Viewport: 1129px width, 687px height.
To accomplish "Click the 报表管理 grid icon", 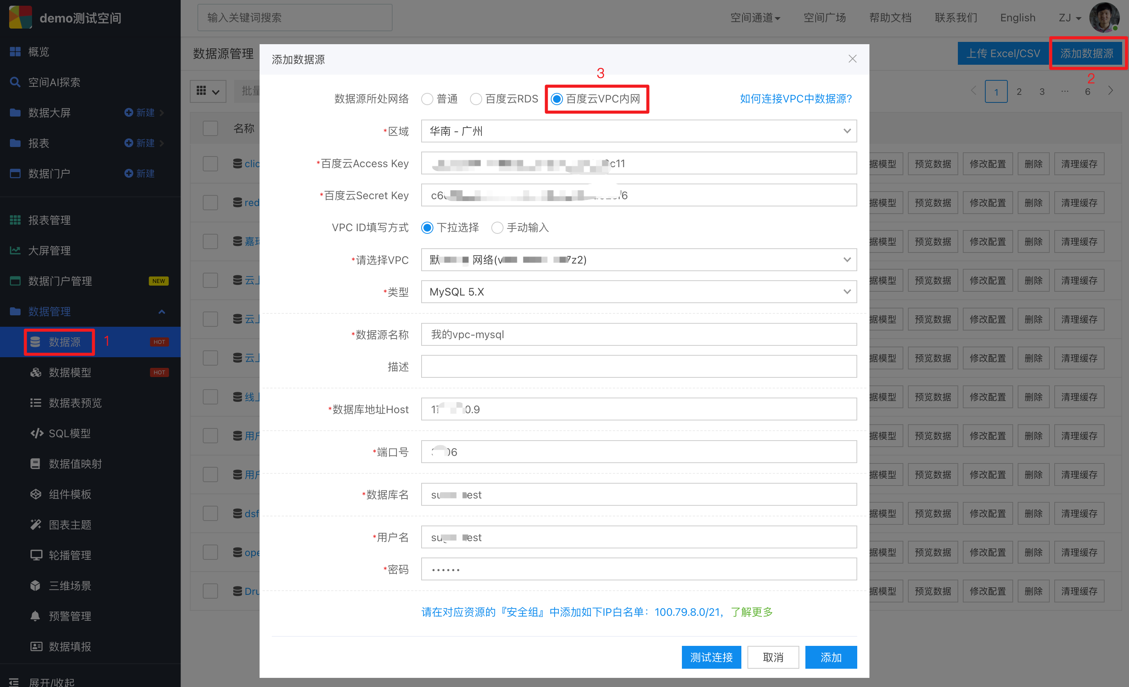I will click(x=15, y=220).
